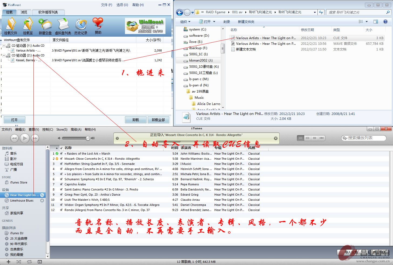
Task: Click iTunes previous track button
Action: coord(14,138)
